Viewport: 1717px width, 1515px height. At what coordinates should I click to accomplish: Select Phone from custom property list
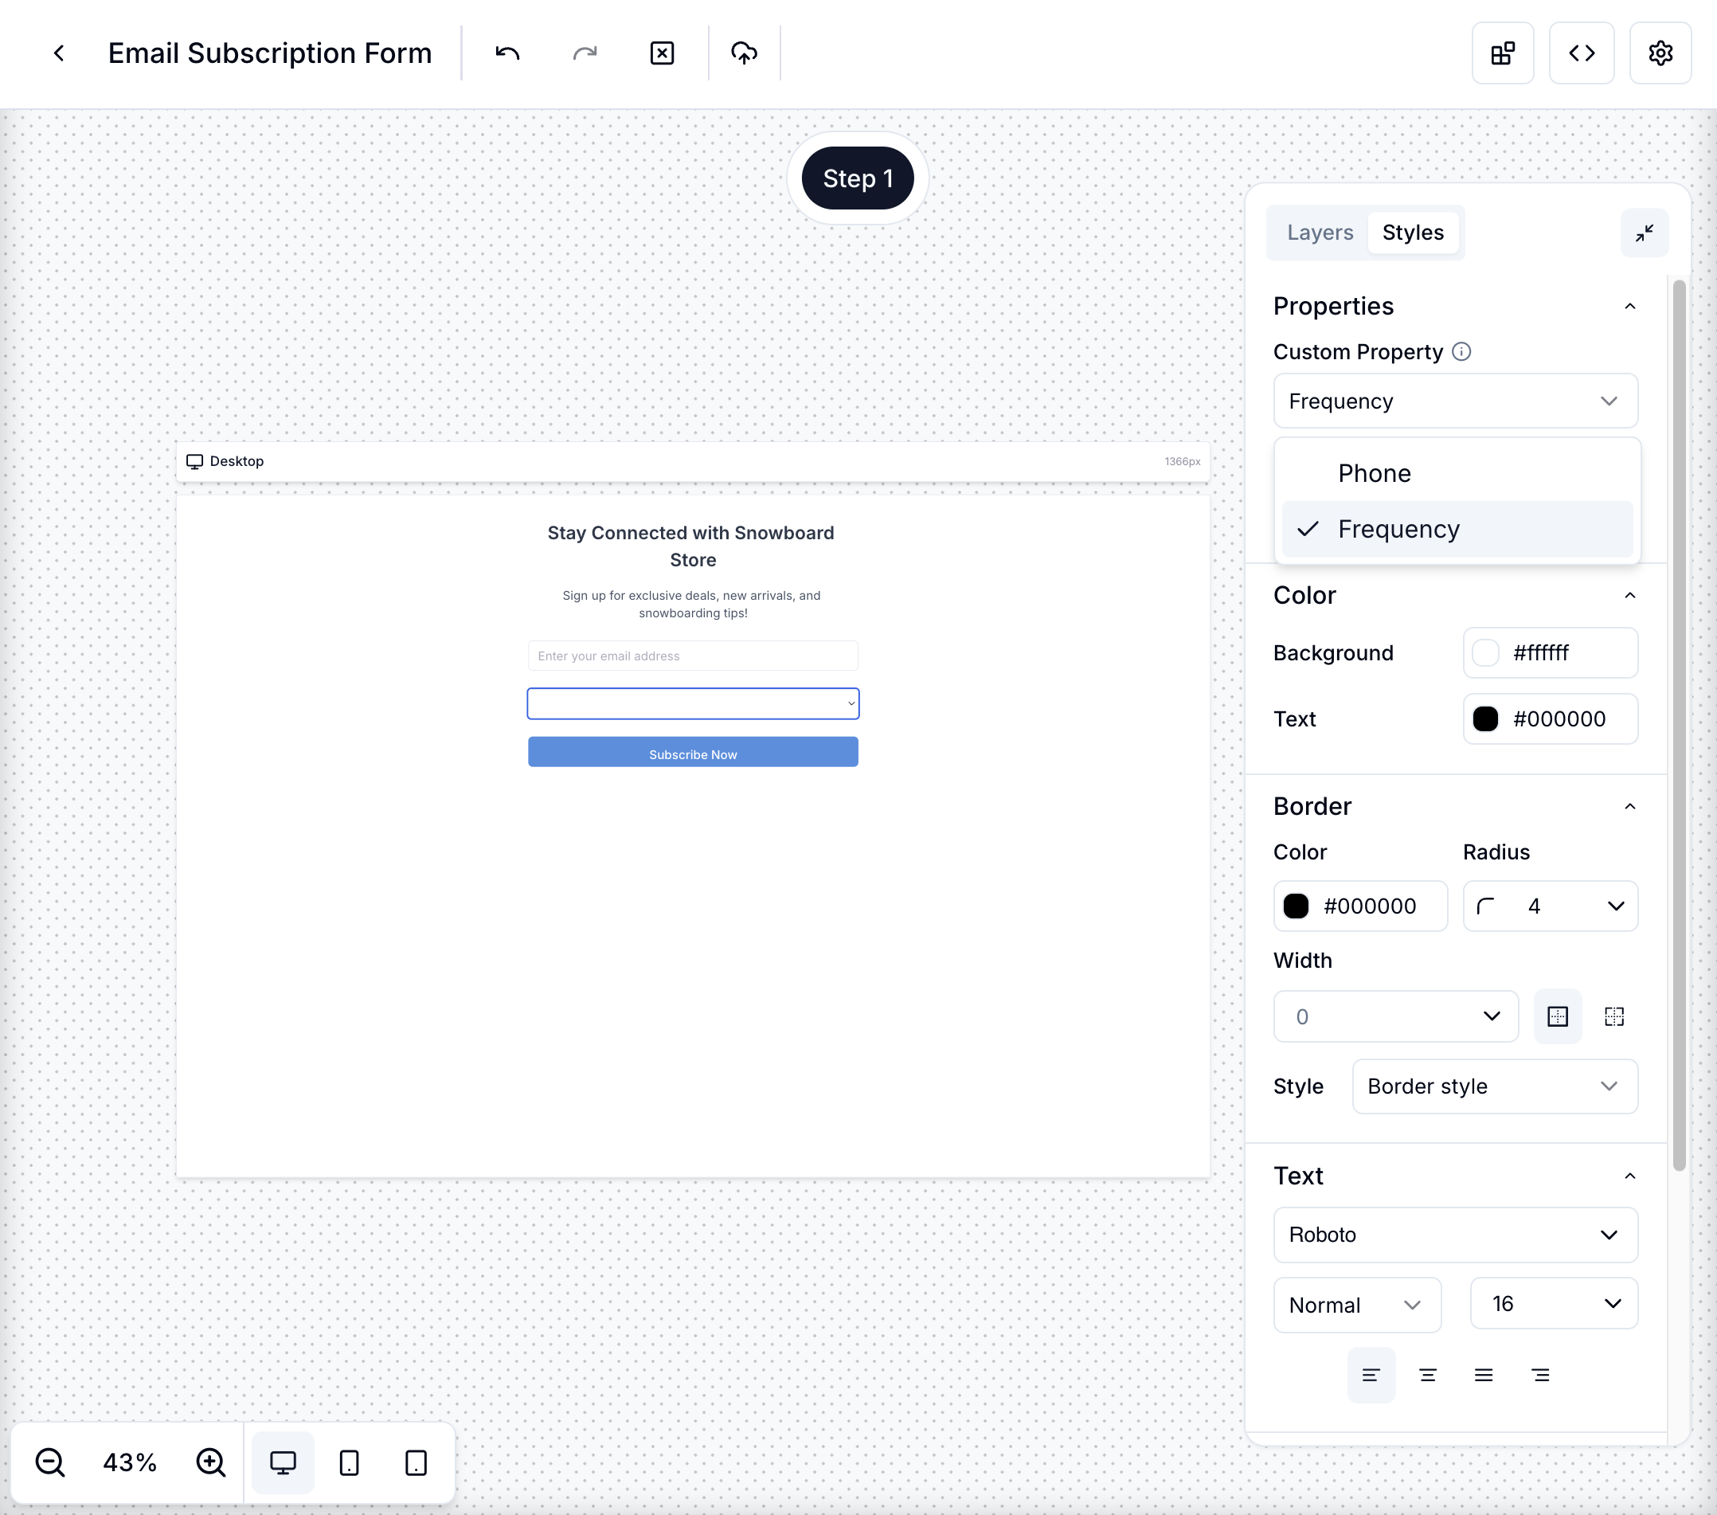[x=1375, y=472]
